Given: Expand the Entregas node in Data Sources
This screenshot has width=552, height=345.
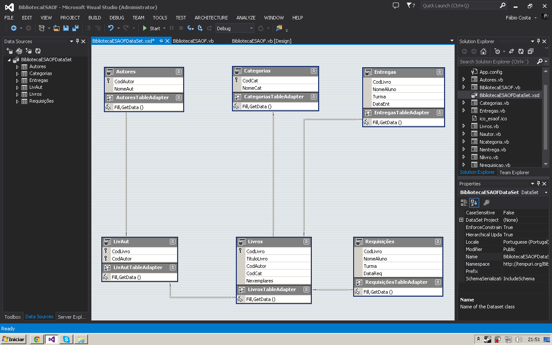Looking at the screenshot, I should 18,81.
